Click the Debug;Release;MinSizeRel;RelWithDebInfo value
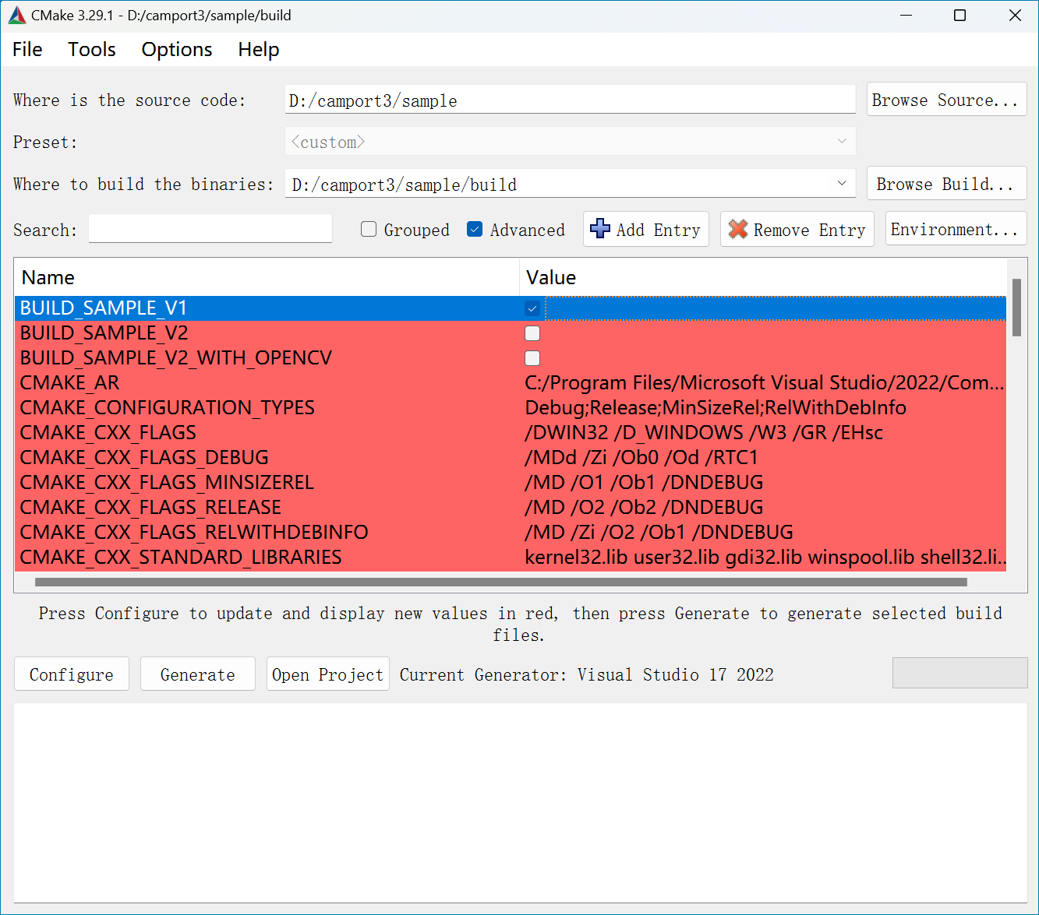 tap(716, 408)
